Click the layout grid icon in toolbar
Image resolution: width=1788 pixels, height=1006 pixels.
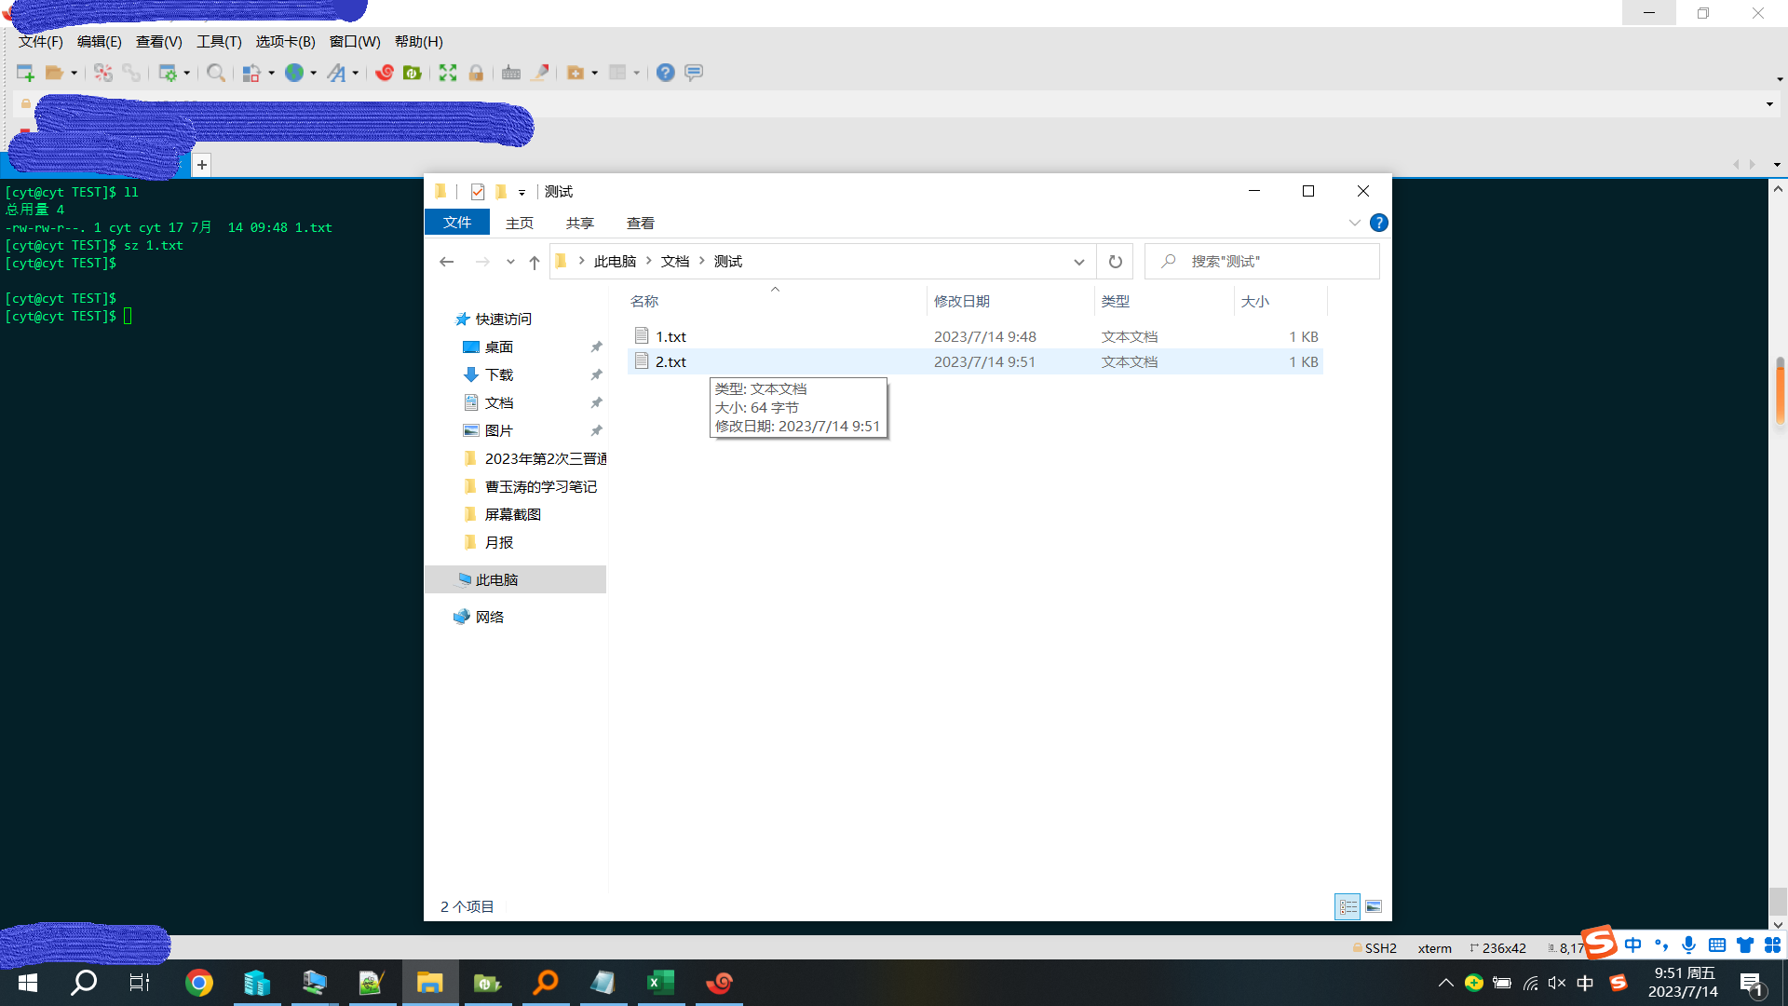pyautogui.click(x=617, y=73)
